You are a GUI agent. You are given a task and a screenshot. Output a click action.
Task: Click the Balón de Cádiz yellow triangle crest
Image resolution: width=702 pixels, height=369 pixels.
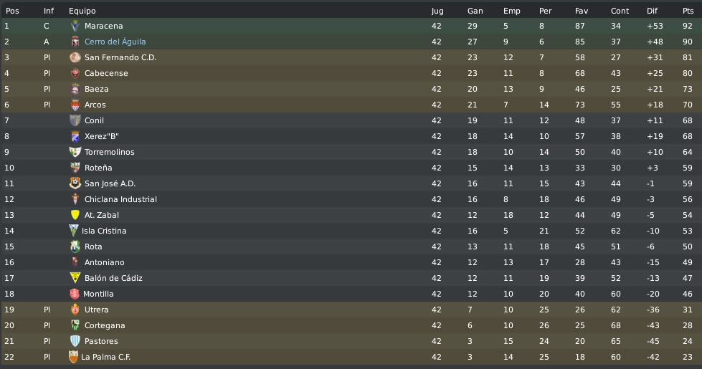point(75,278)
